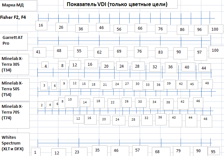Select the '14' box in the X-Terra 705 row

click(85, 103)
